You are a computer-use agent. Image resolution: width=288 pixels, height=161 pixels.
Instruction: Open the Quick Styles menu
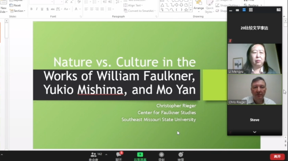pos(209,8)
